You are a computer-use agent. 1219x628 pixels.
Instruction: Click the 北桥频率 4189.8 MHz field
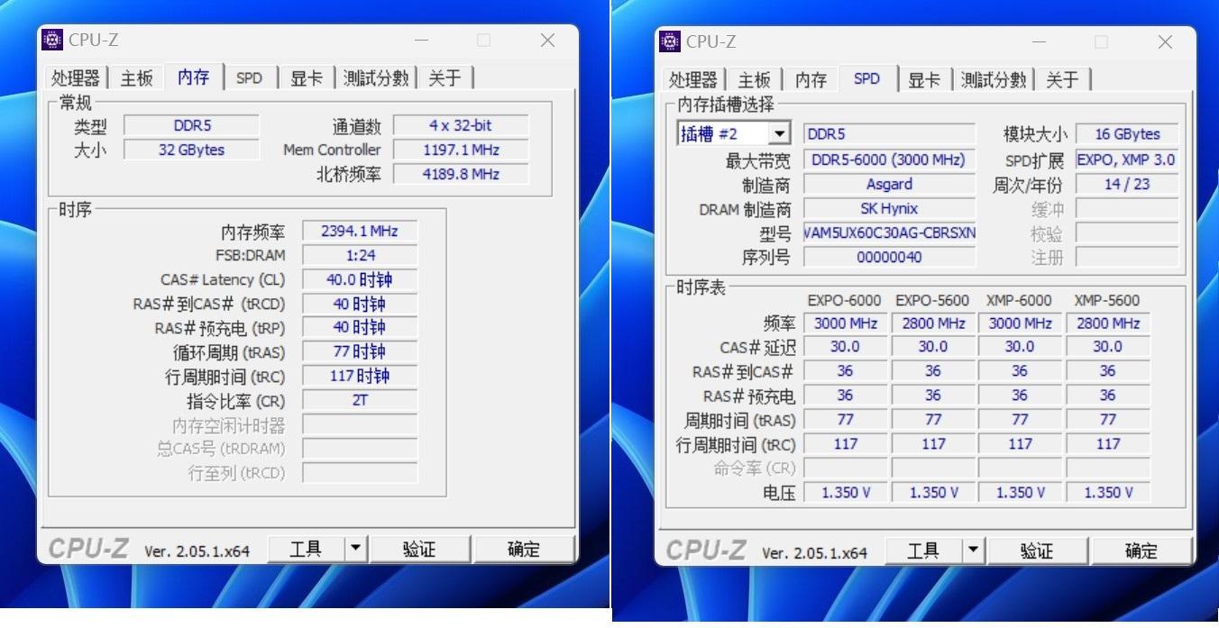coord(461,175)
